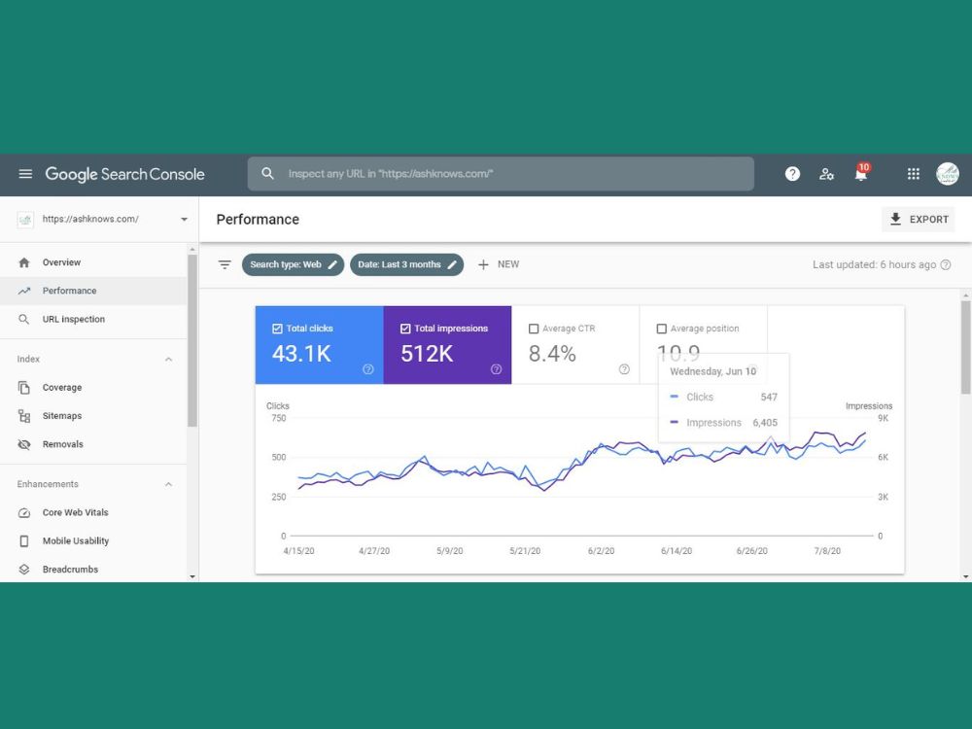
Task: Click the Breadcrumbs layers icon
Action: pyautogui.click(x=24, y=569)
